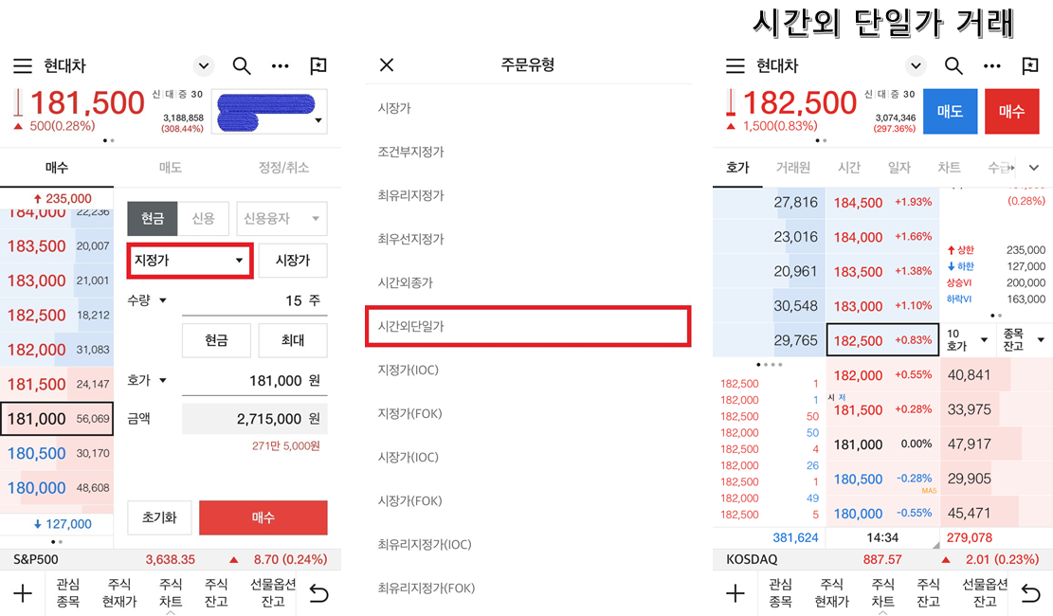
Task: Tap bookmark flag icon in right screen
Action: coord(1029,65)
